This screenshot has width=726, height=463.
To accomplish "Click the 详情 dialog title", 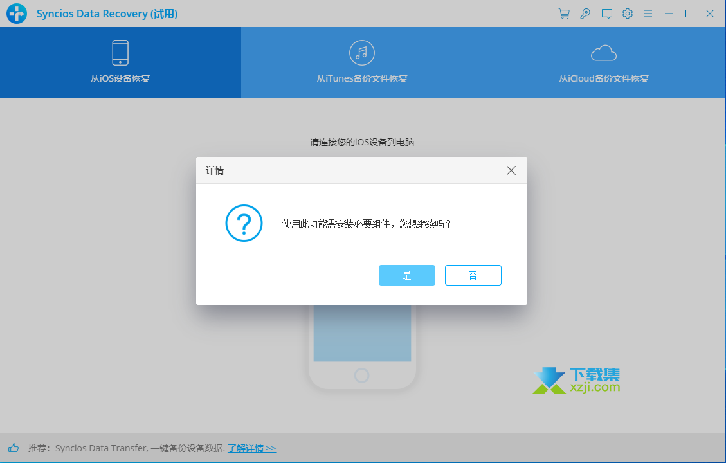I will coord(215,170).
